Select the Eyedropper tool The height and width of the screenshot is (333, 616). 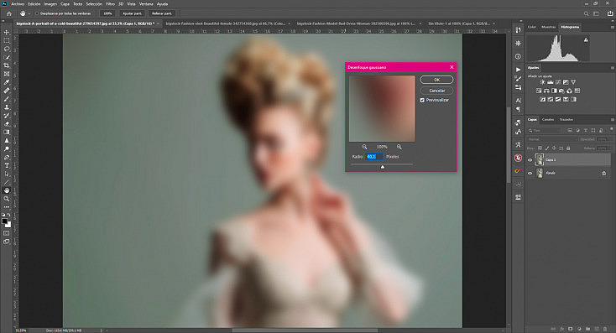(x=7, y=82)
